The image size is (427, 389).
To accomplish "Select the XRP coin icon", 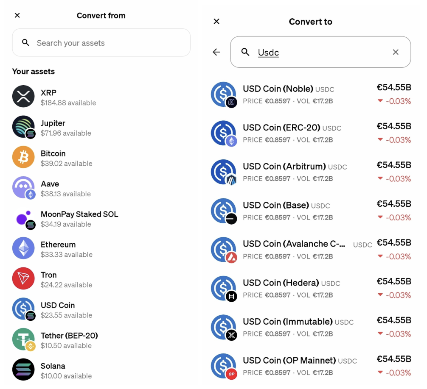I will click(23, 96).
